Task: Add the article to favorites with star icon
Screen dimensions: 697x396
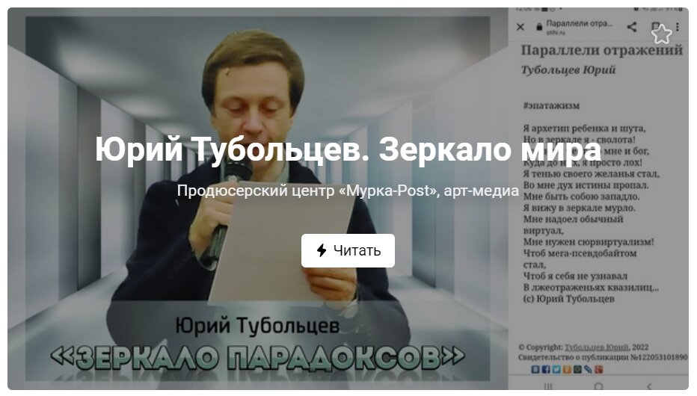Action: coord(661,34)
